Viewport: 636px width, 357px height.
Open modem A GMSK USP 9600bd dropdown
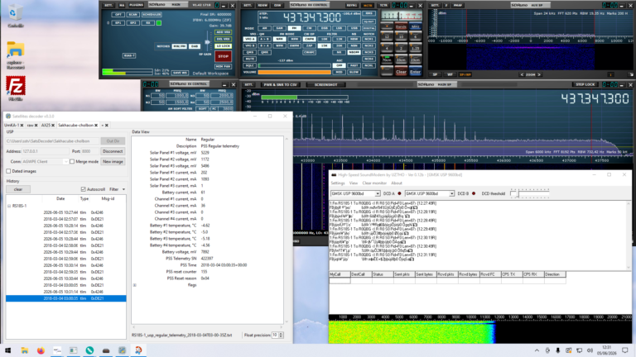[378, 193]
